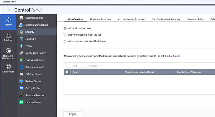Click Time Left for IP Blocking header
215x117 pixels.
pos(194,72)
